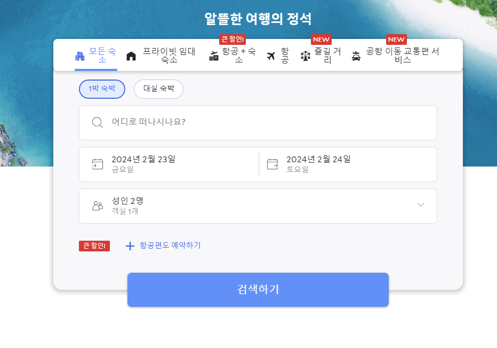Click the magnifying glass search icon
Screen dimensions: 497x348
point(98,122)
